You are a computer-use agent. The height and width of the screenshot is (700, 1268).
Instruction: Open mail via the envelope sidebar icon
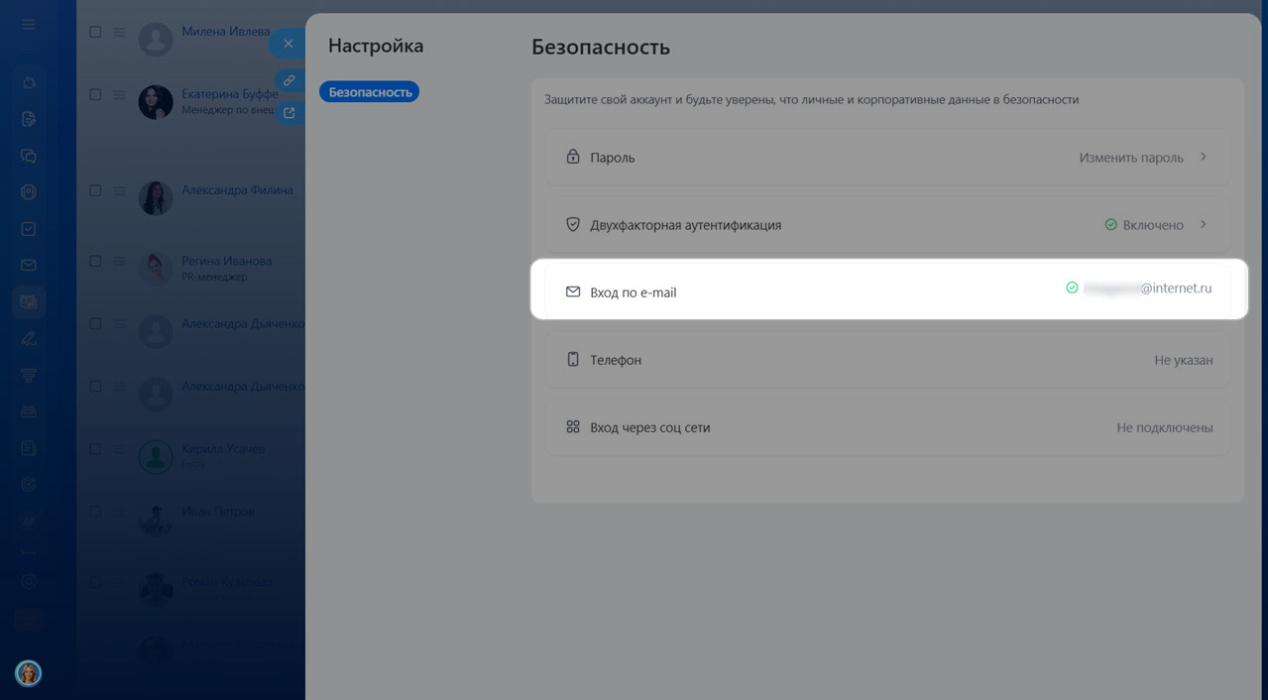click(29, 265)
